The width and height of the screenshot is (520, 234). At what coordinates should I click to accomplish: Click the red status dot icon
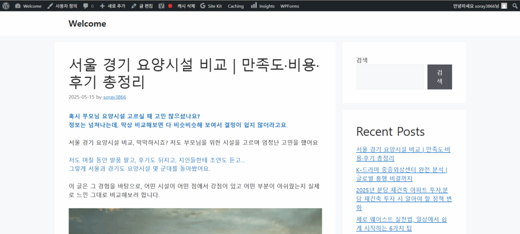tap(170, 6)
